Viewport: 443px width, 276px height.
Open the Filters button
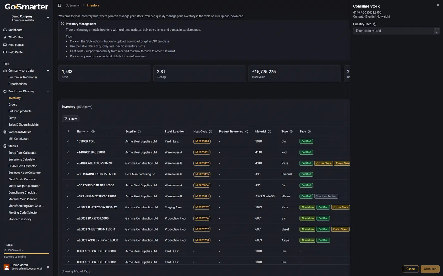pyautogui.click(x=71, y=119)
